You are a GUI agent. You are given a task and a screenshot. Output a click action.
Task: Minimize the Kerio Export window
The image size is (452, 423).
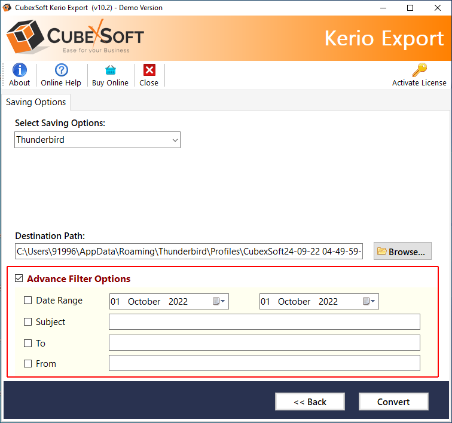(x=383, y=8)
